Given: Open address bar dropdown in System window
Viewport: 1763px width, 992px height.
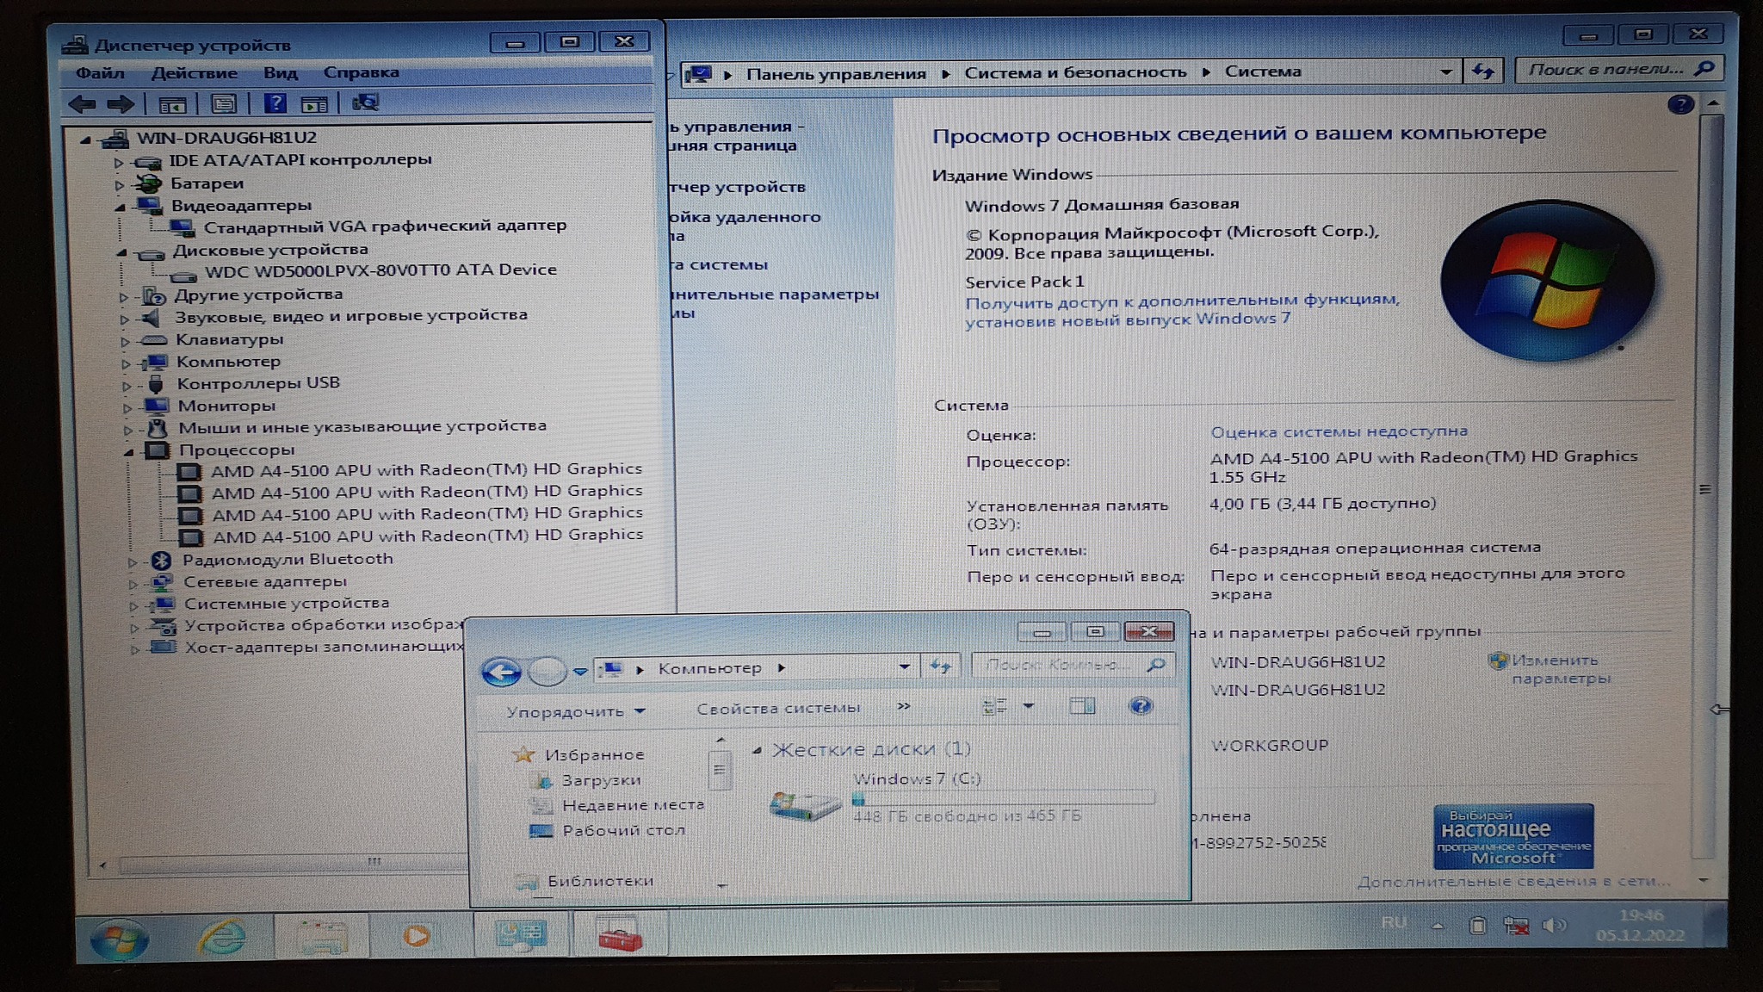Looking at the screenshot, I should point(1446,72).
